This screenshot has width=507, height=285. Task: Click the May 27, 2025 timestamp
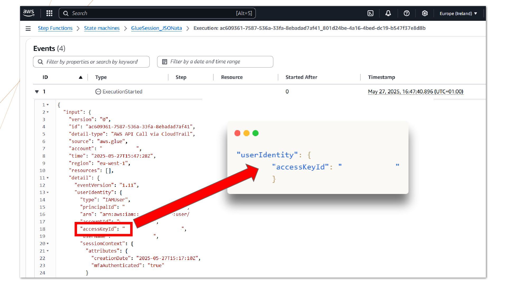(416, 92)
